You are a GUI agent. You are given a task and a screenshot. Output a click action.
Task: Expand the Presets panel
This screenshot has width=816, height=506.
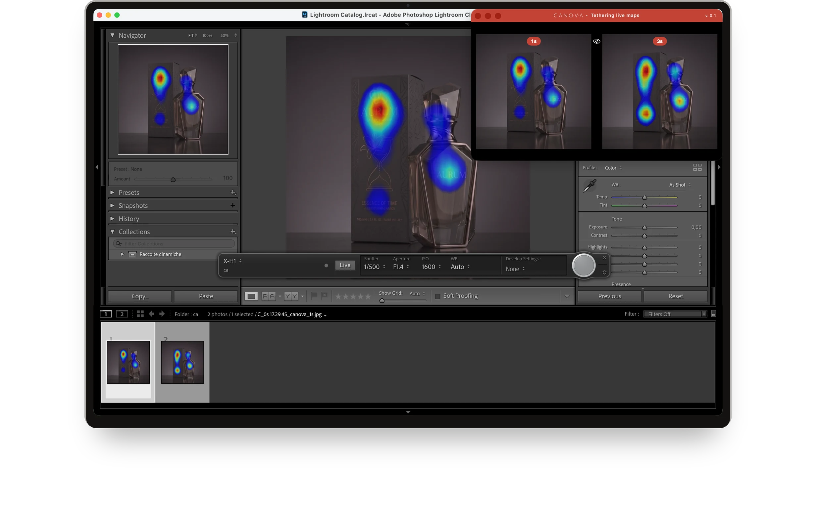[x=112, y=192]
